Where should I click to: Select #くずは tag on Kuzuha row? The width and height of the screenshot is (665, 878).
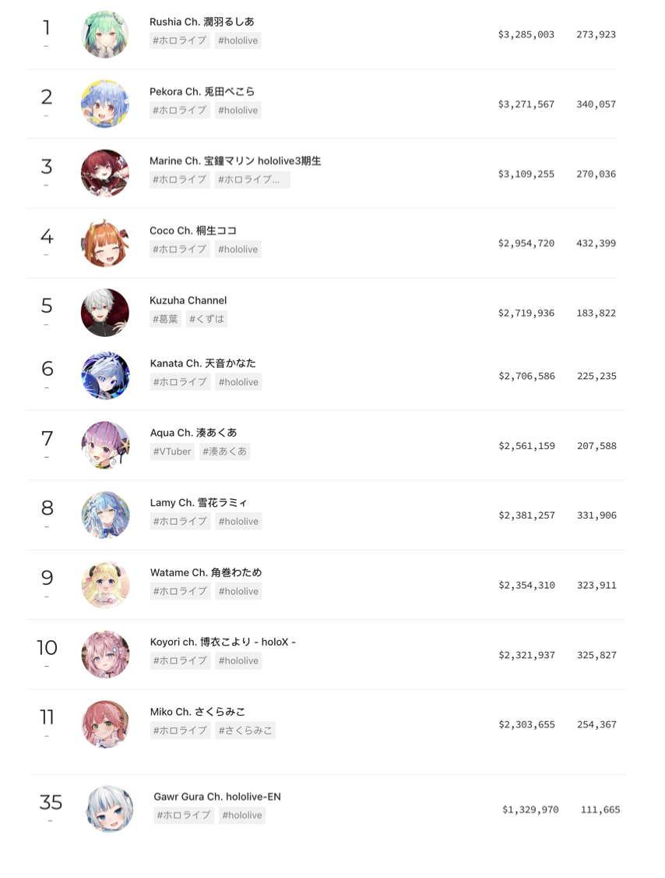point(206,319)
